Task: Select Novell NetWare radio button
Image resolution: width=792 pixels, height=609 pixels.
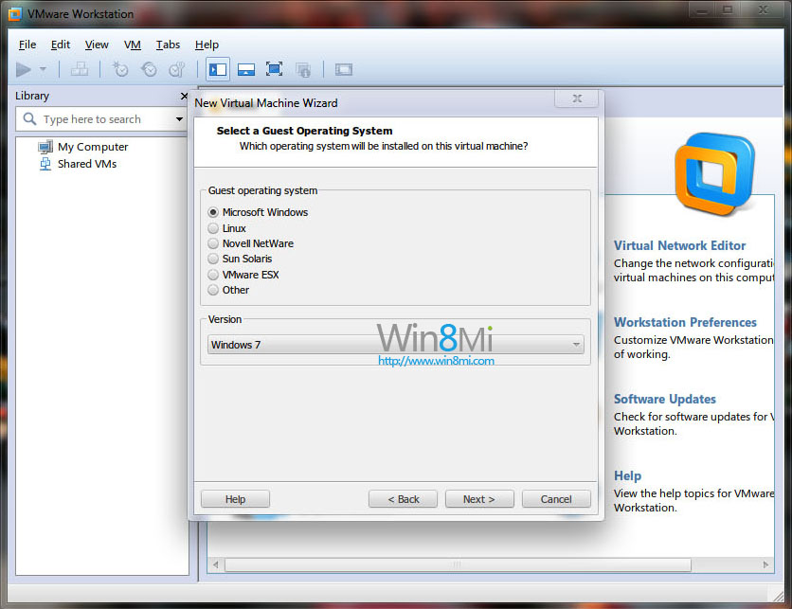Action: tap(213, 243)
